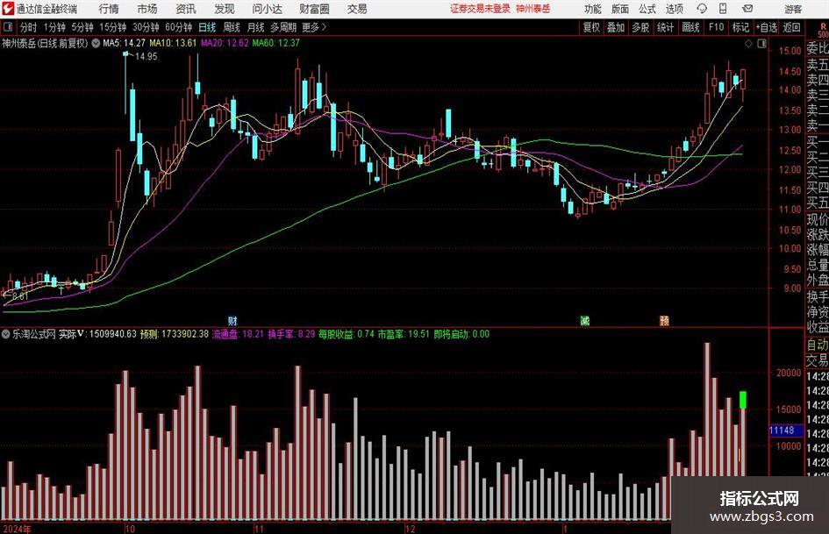This screenshot has width=829, height=534.
Task: Expand the 乐淘公式网 indicator dropdown
Action: tap(6, 334)
